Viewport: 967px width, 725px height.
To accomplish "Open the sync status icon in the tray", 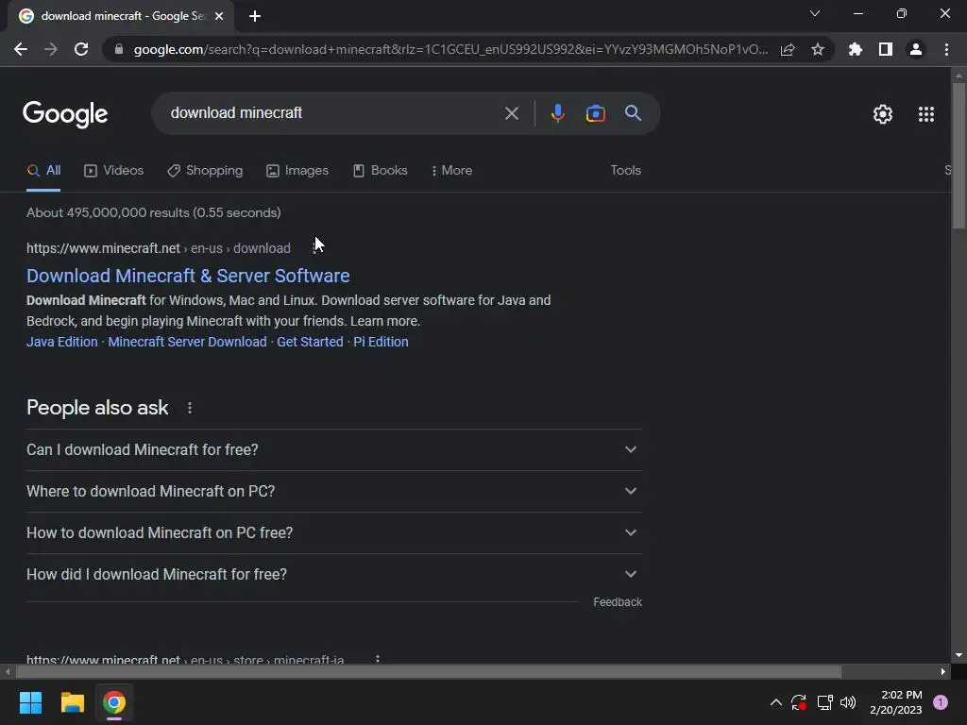I will tap(799, 702).
